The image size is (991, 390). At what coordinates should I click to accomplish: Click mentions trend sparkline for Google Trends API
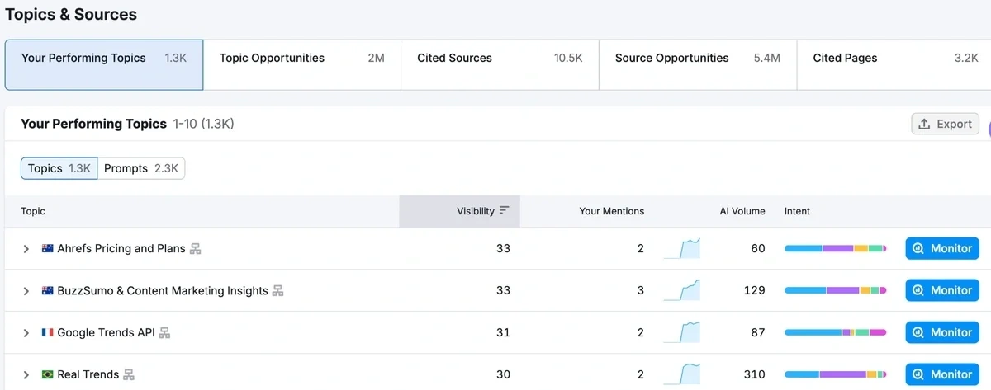coord(682,332)
